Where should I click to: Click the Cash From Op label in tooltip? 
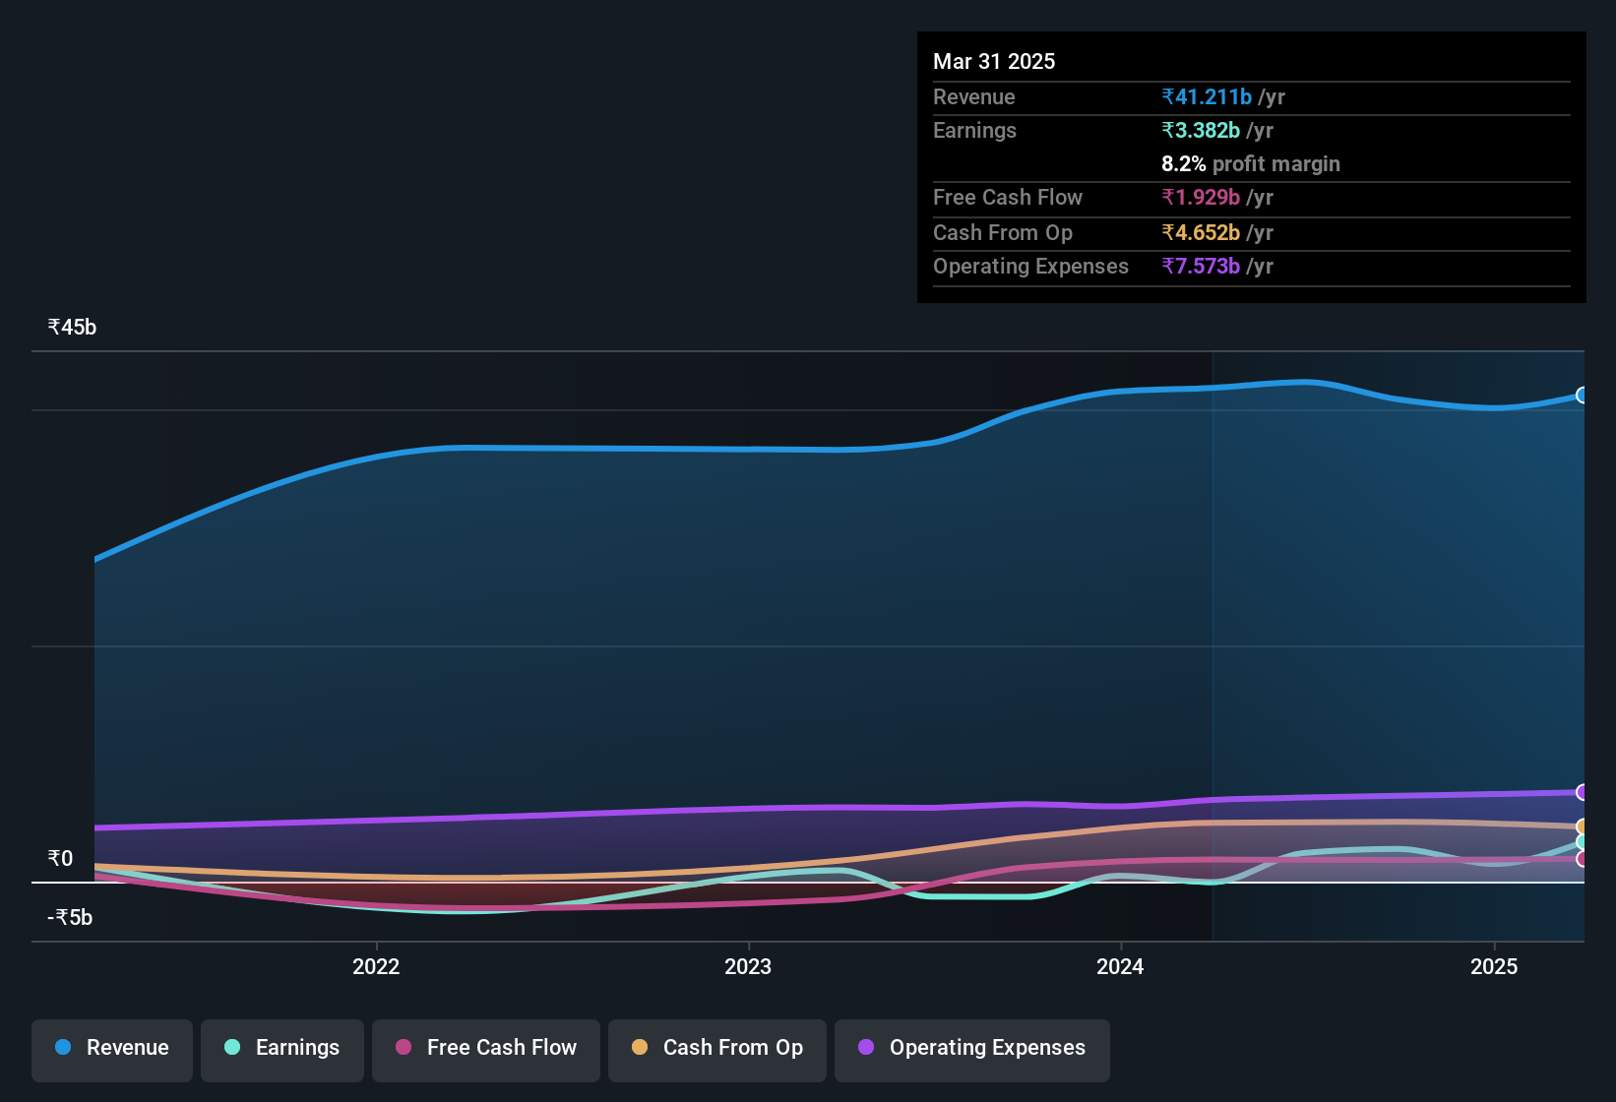tap(1002, 232)
